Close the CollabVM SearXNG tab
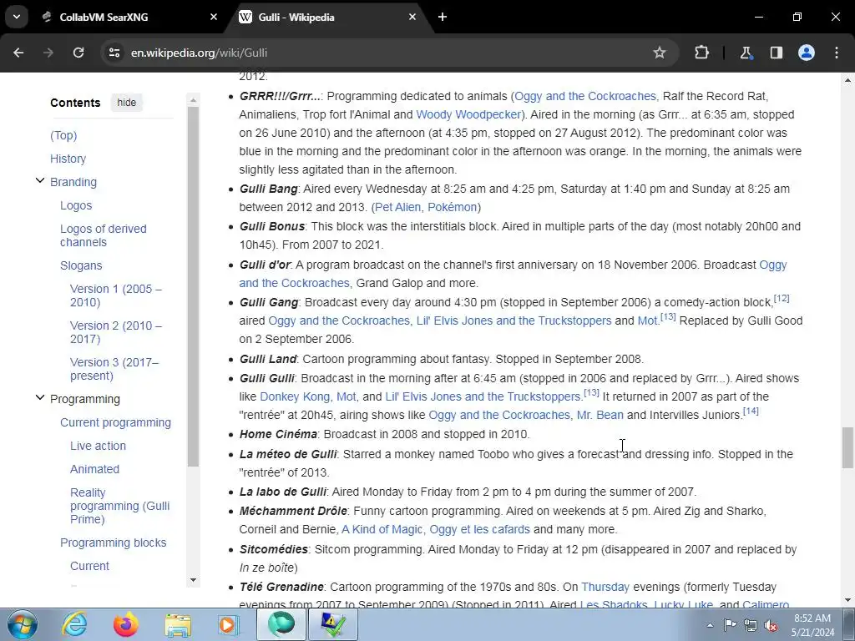855x641 pixels. click(x=213, y=17)
